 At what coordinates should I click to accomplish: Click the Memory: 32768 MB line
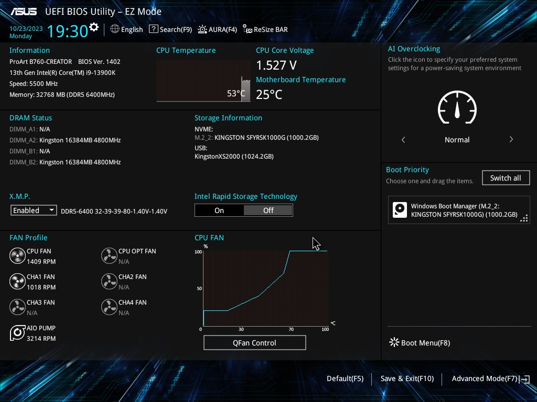(x=62, y=94)
